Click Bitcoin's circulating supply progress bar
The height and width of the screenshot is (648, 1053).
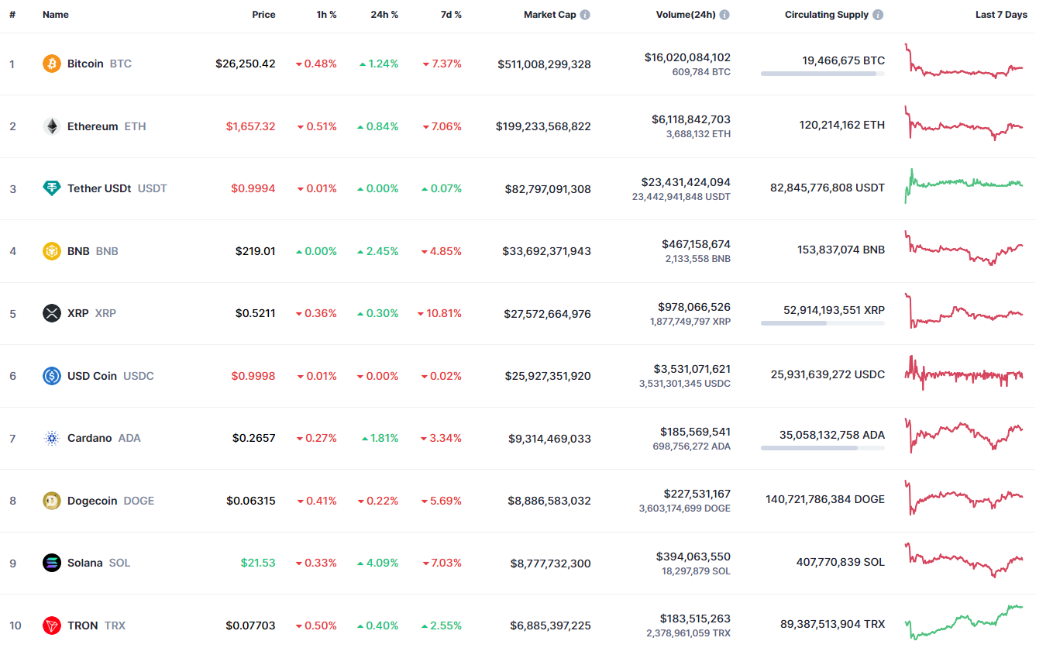click(822, 74)
